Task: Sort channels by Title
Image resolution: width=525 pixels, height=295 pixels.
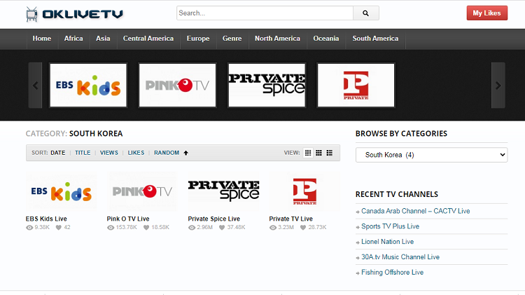Action: [83, 153]
